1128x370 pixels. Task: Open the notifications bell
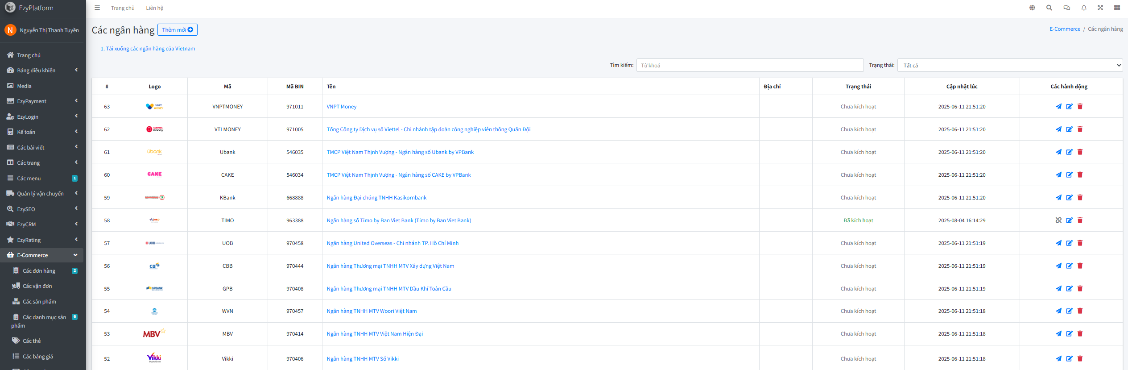(x=1084, y=8)
